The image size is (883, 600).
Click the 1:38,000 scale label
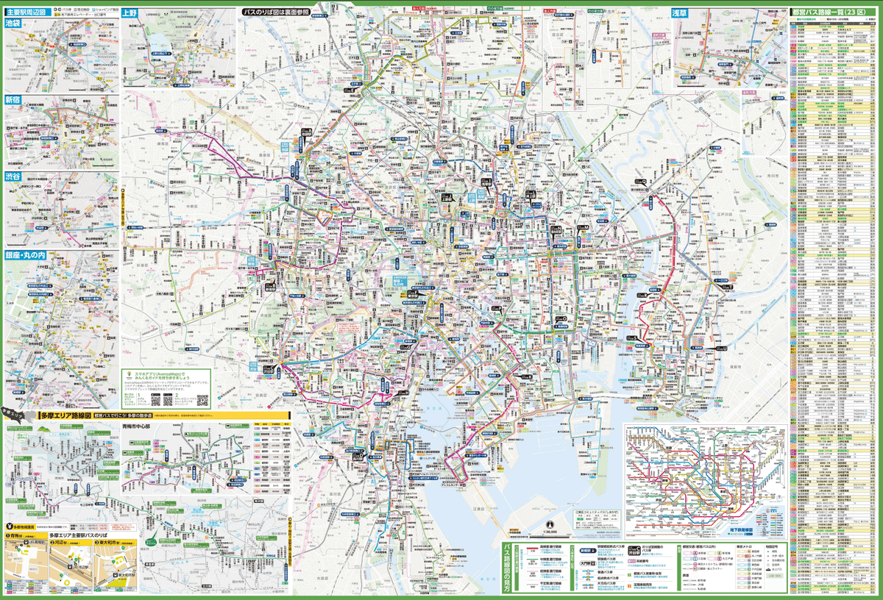pyautogui.click(x=550, y=532)
